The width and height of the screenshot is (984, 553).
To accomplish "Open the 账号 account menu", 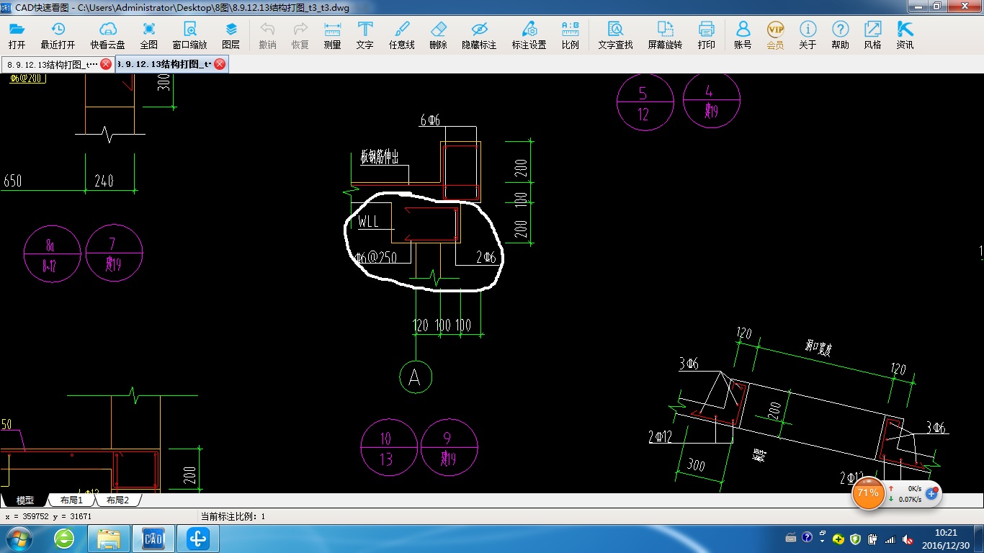I will tap(743, 35).
